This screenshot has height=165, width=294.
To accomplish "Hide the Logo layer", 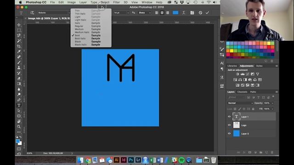I will tap(229, 125).
